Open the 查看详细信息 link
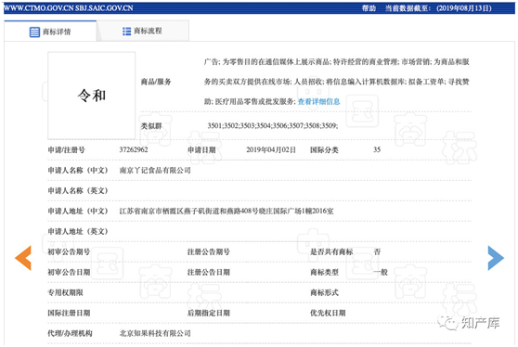 pyautogui.click(x=318, y=102)
